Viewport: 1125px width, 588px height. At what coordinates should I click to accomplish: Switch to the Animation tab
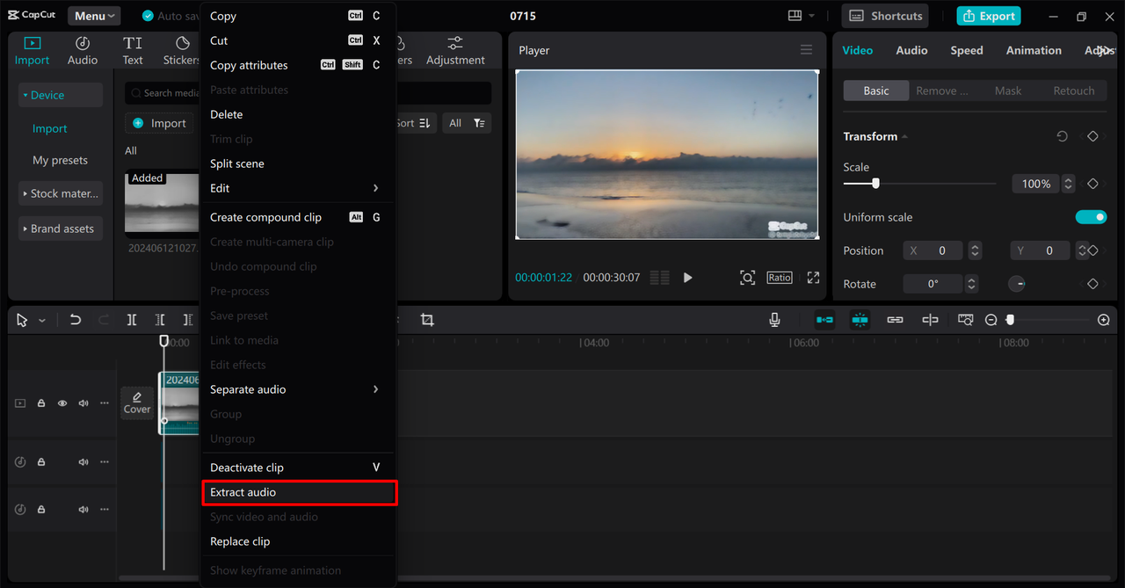[1034, 50]
